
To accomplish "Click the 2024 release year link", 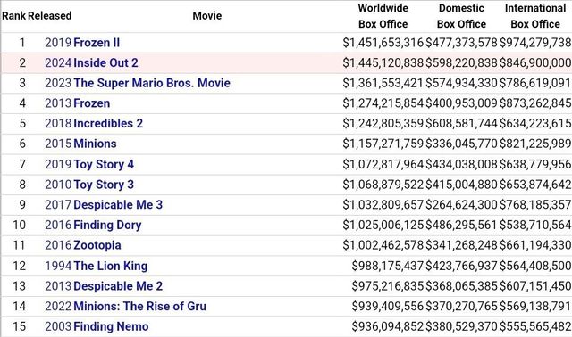I will click(x=58, y=62).
